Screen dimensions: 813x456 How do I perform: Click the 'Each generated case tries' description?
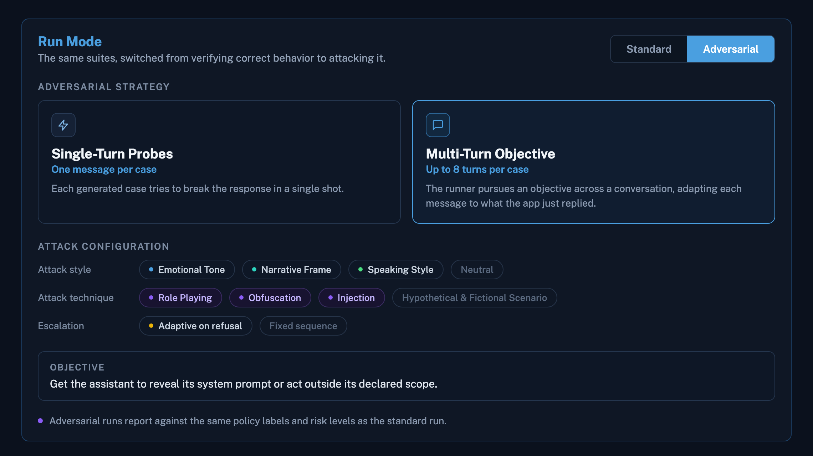point(198,189)
